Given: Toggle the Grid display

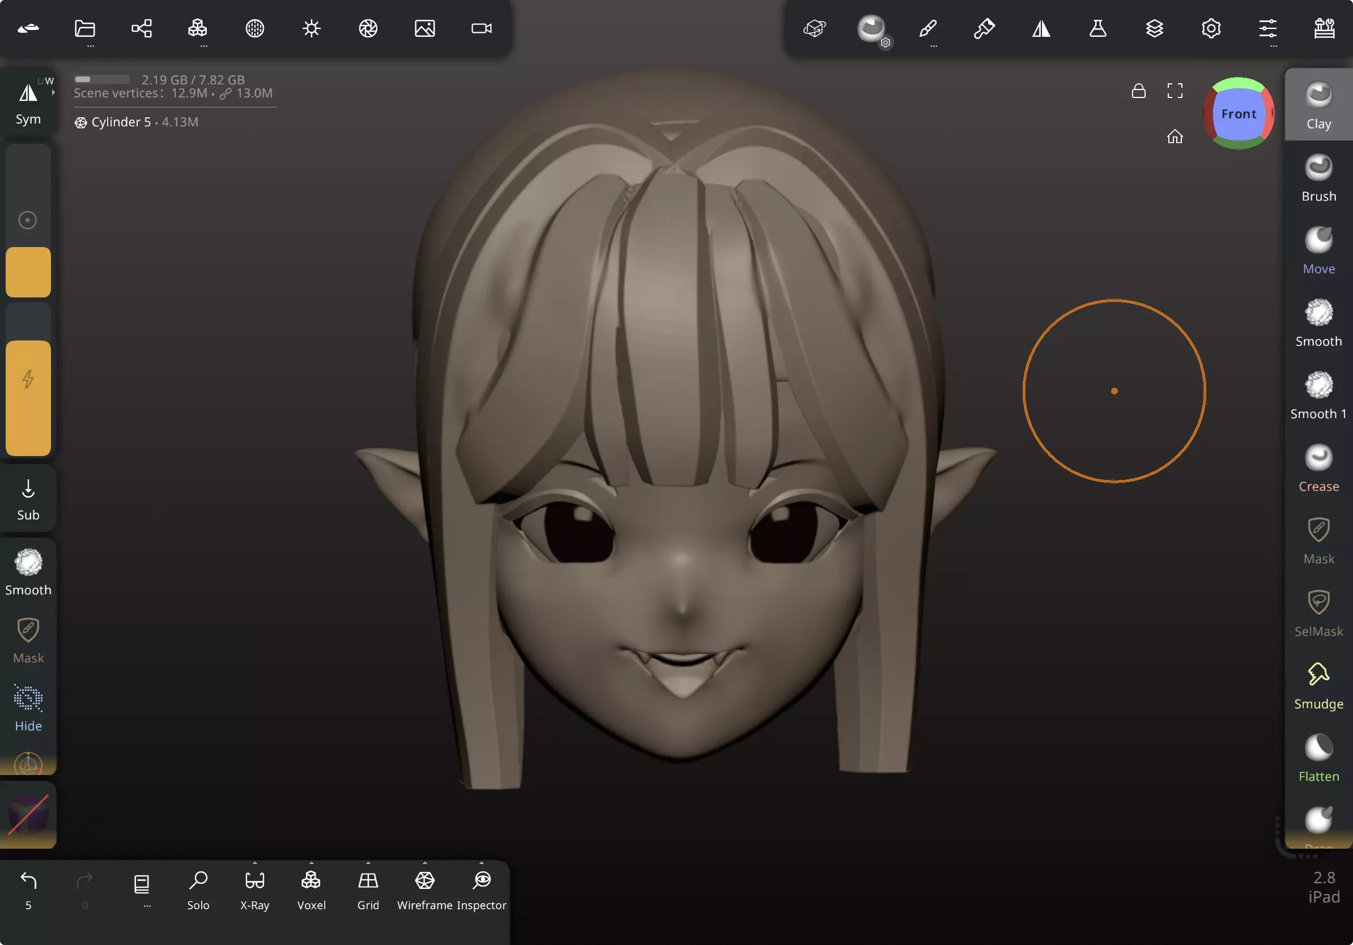Looking at the screenshot, I should click(368, 890).
